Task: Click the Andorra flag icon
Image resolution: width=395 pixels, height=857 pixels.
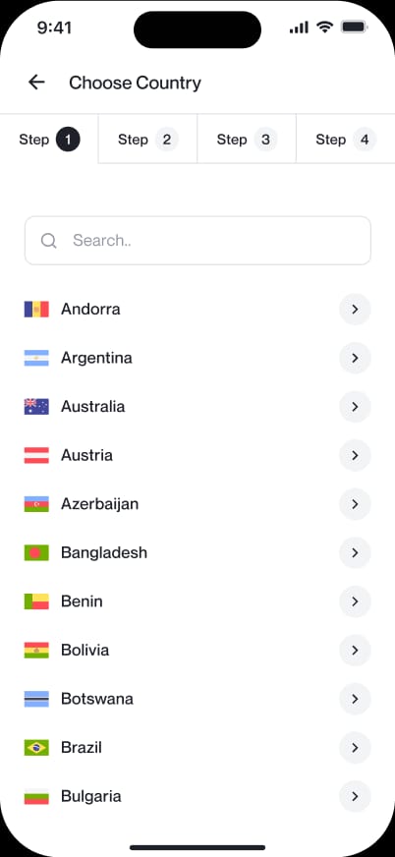Action: (36, 310)
